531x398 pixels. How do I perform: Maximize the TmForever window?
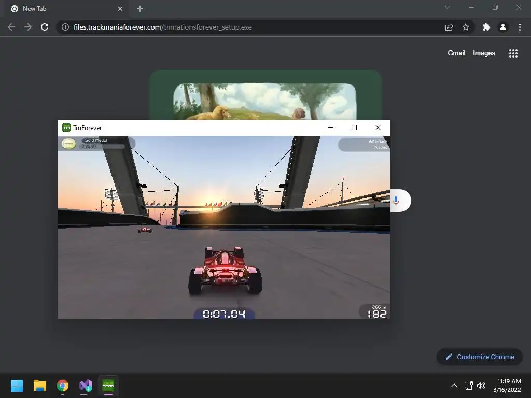point(354,127)
